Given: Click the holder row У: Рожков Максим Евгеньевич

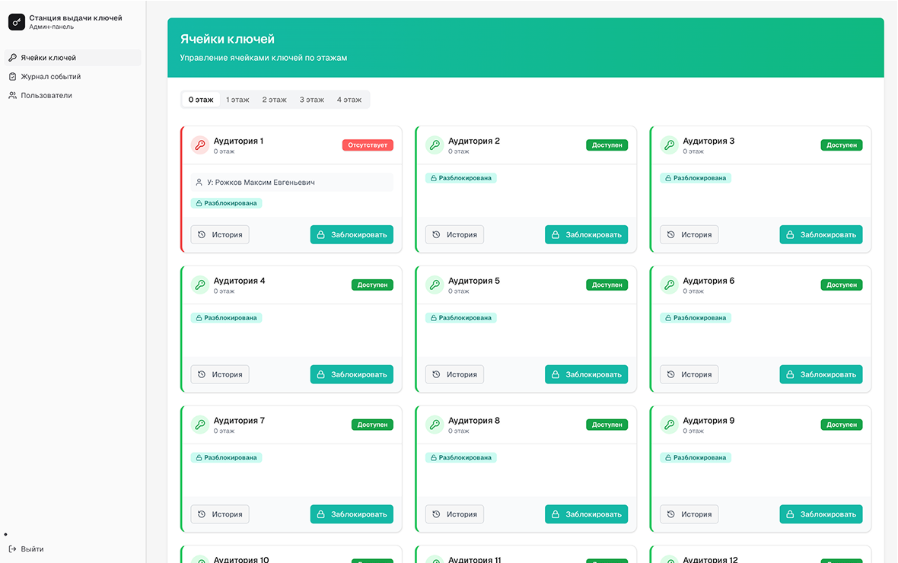Looking at the screenshot, I should (292, 182).
